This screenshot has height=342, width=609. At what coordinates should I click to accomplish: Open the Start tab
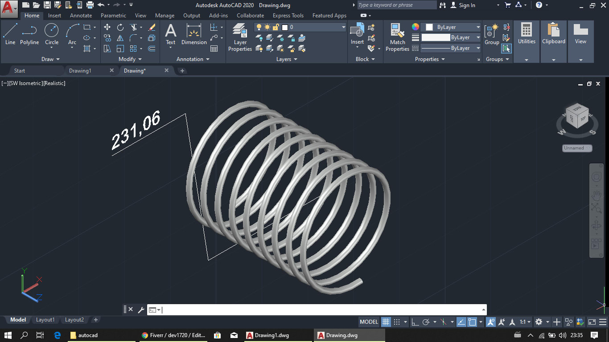(x=20, y=71)
